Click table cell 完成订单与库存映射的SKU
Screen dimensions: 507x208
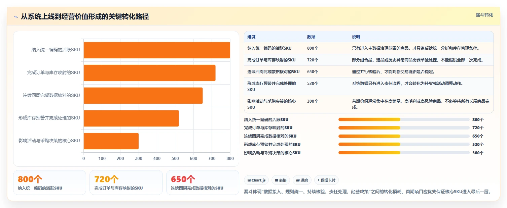[271, 60]
